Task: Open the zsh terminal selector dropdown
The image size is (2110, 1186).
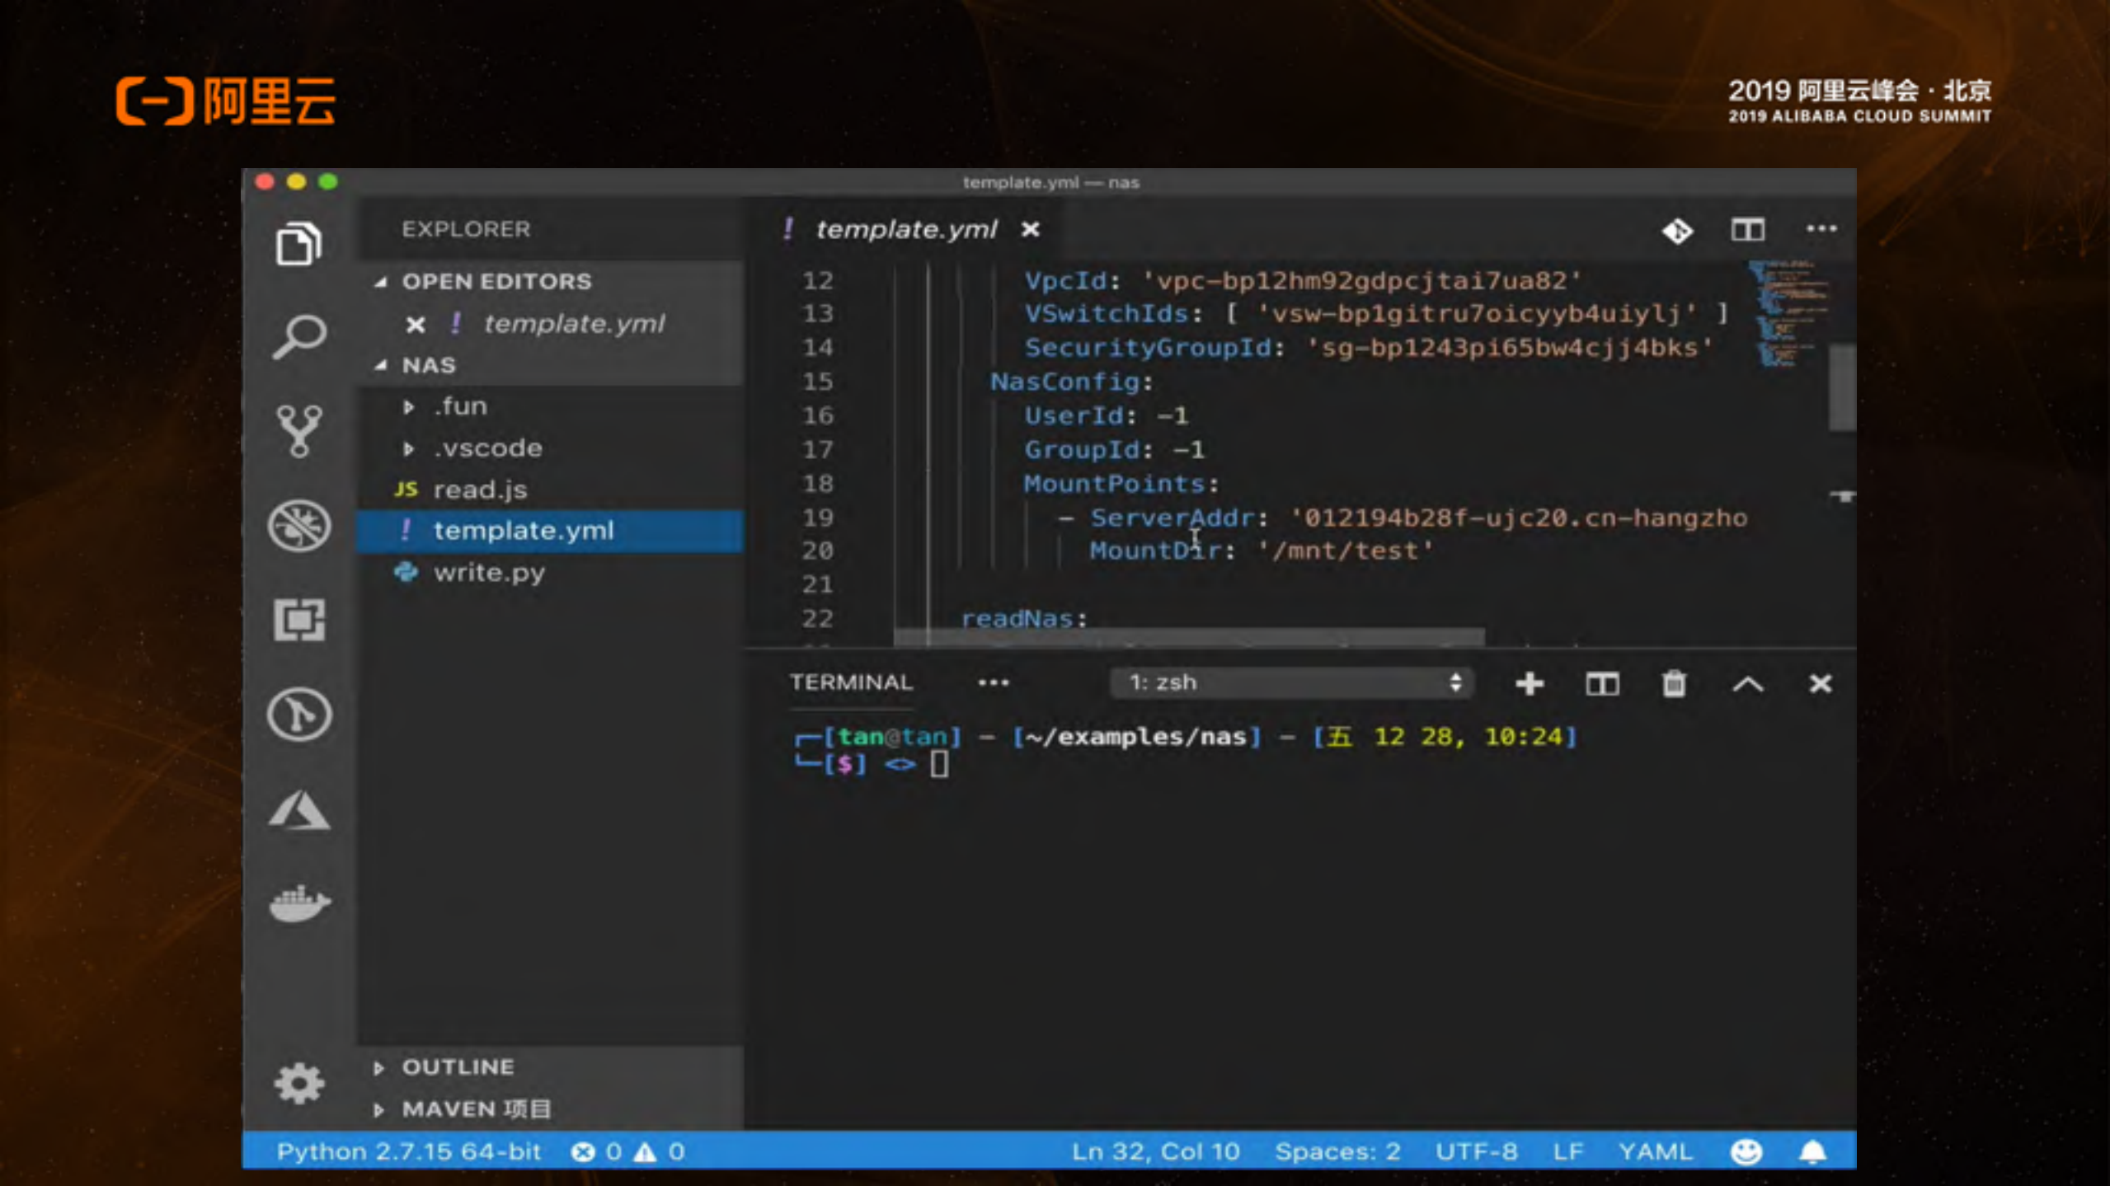Action: [x=1291, y=683]
